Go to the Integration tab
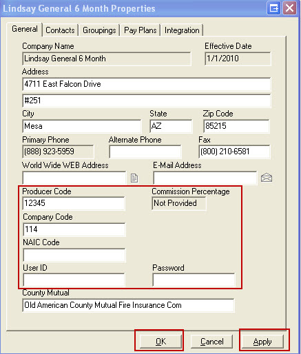301x354 pixels. coord(182,30)
